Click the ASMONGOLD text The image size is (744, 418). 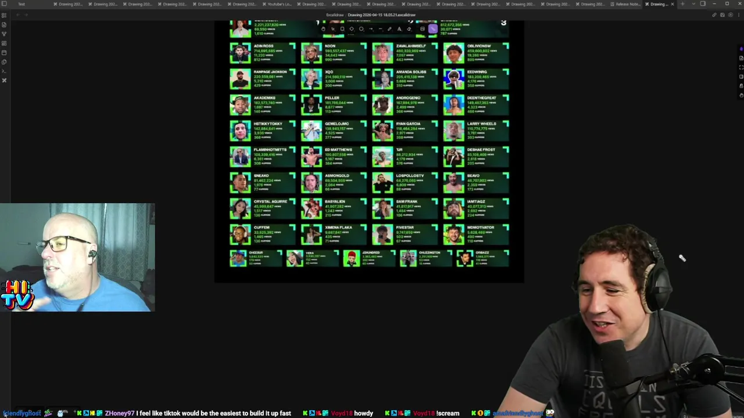tap(337, 175)
